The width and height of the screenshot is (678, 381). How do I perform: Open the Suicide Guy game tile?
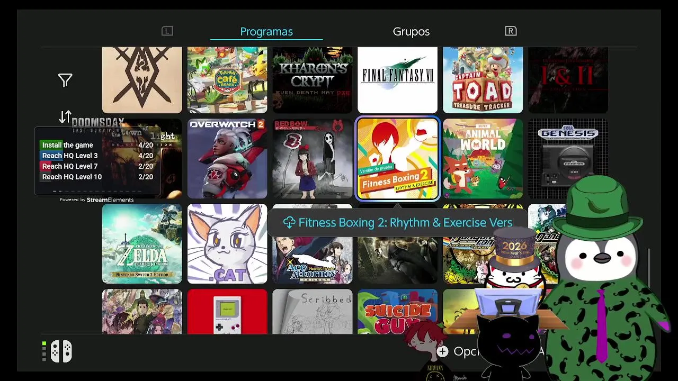pyautogui.click(x=398, y=312)
